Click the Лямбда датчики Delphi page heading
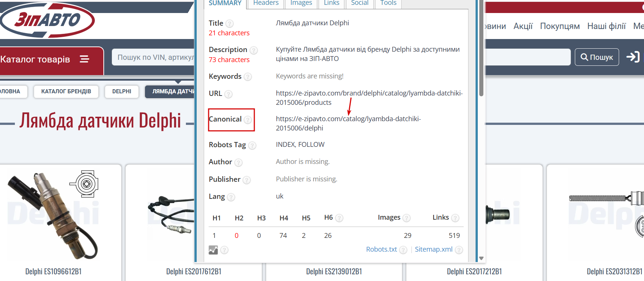Image resolution: width=644 pixels, height=281 pixels. (100, 121)
